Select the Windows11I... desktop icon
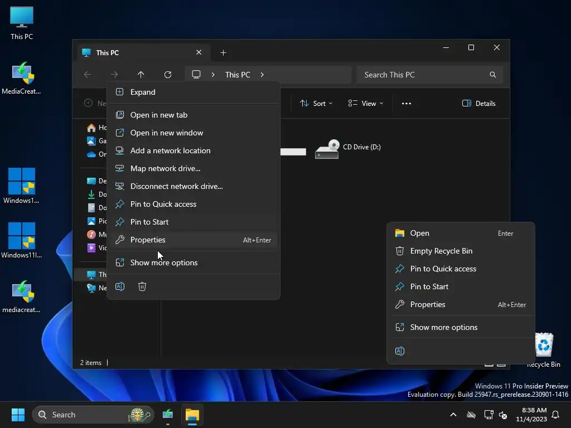571x428 pixels. click(x=22, y=240)
